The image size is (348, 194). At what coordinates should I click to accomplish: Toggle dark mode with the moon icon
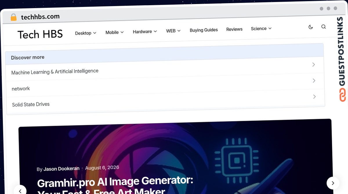[x=311, y=27]
